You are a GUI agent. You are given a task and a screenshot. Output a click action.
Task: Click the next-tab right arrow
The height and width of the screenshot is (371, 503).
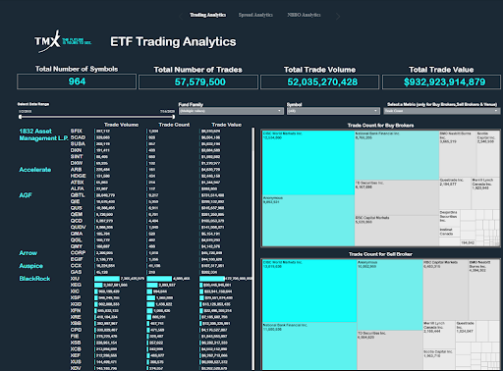point(338,16)
